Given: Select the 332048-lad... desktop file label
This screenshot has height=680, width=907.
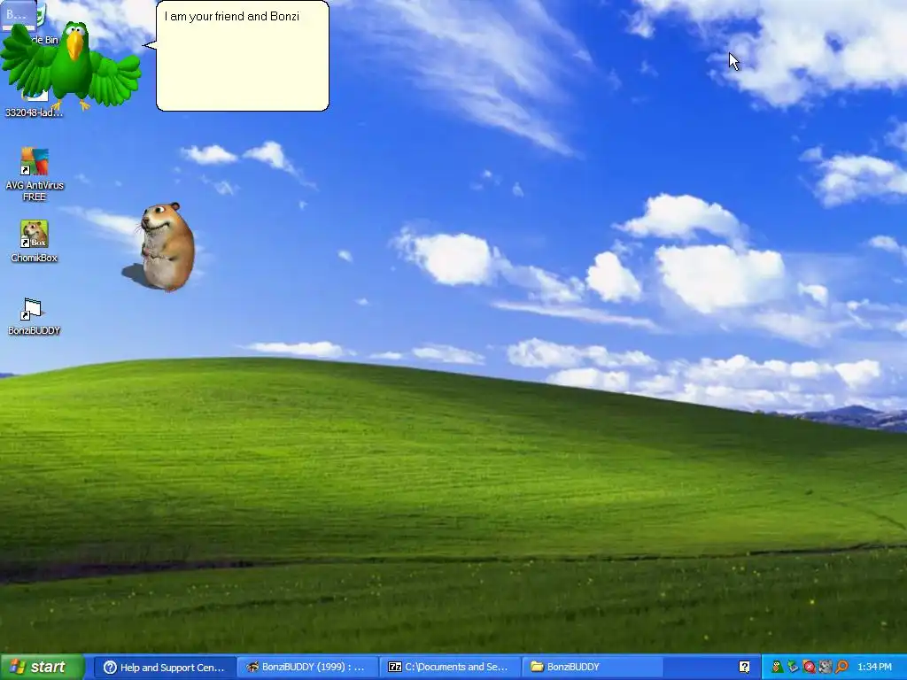Looking at the screenshot, I should [x=34, y=112].
